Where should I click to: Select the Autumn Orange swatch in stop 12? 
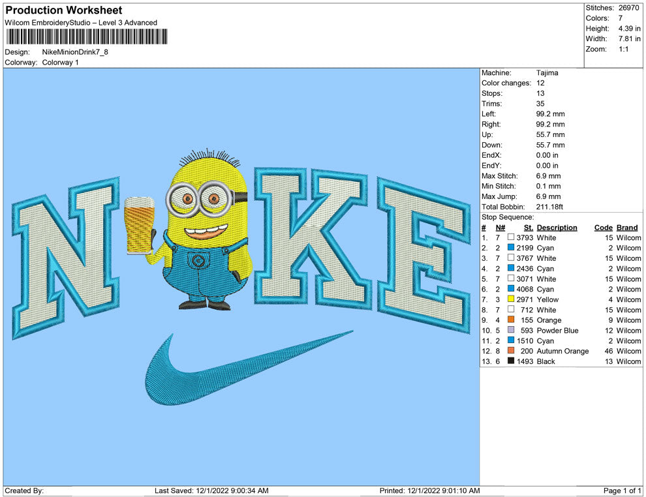point(511,351)
